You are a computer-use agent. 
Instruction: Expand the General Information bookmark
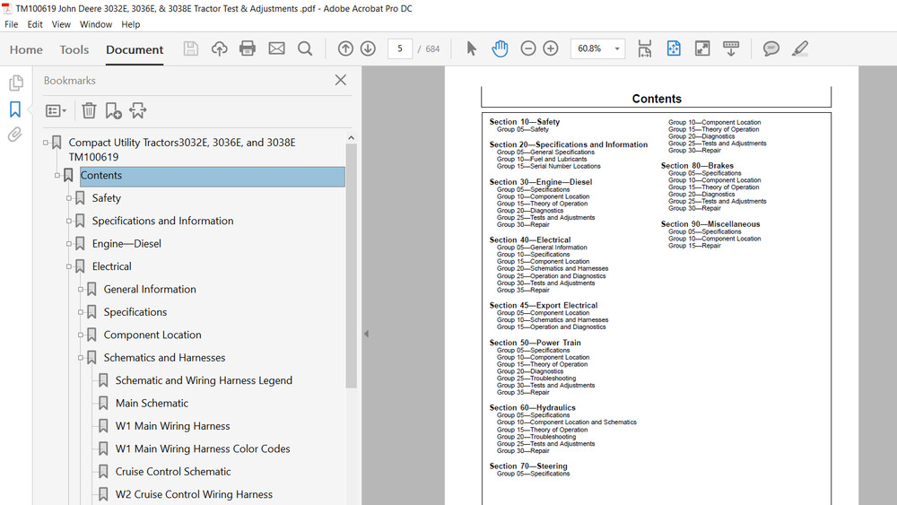80,290
